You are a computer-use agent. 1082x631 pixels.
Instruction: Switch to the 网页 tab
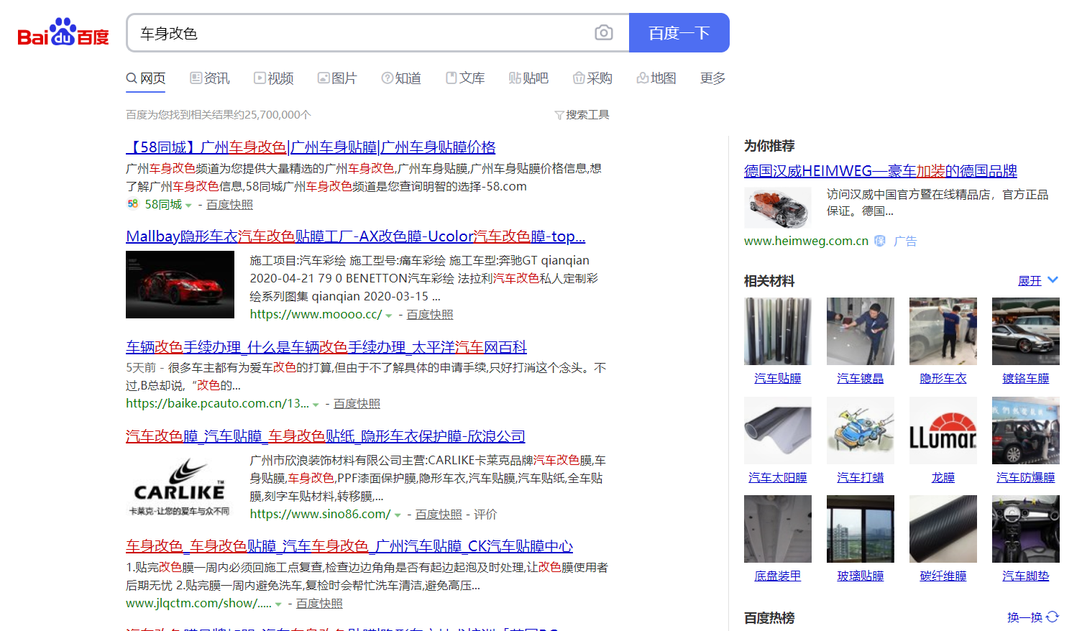pyautogui.click(x=145, y=78)
